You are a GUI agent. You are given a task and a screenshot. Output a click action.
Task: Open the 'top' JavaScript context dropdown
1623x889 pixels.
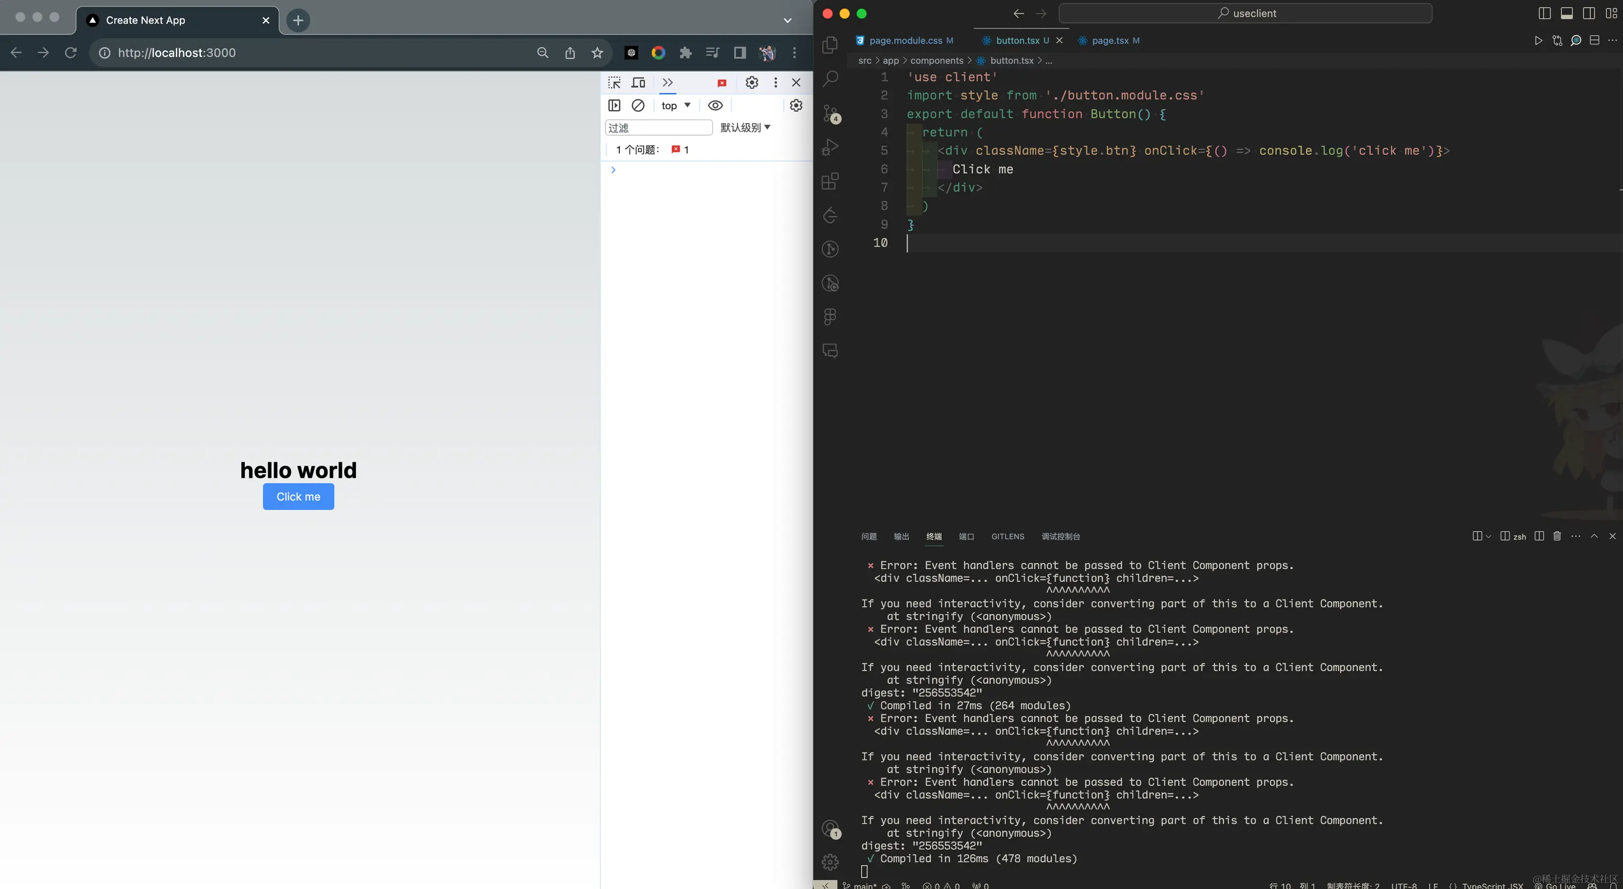676,105
